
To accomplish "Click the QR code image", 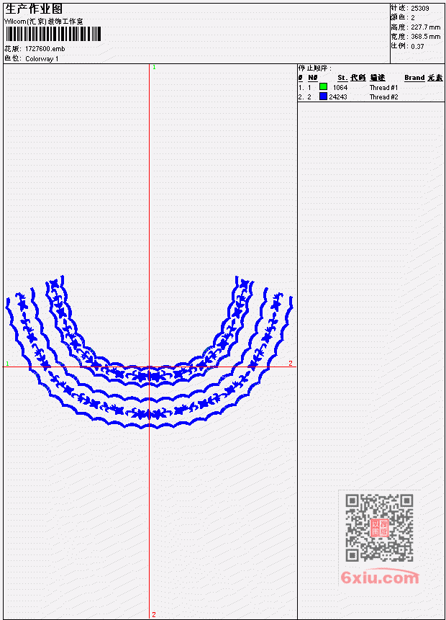I will coord(379,528).
